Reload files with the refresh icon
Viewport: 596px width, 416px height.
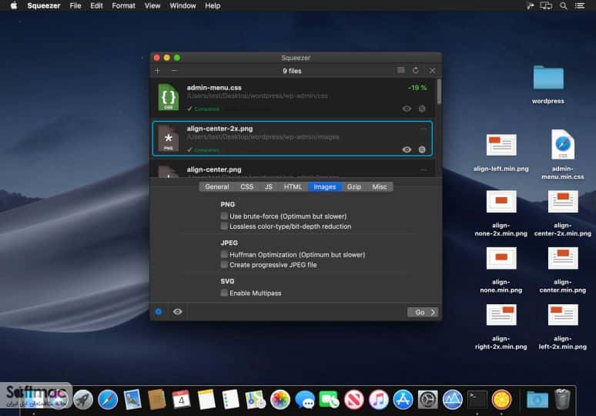pos(416,70)
